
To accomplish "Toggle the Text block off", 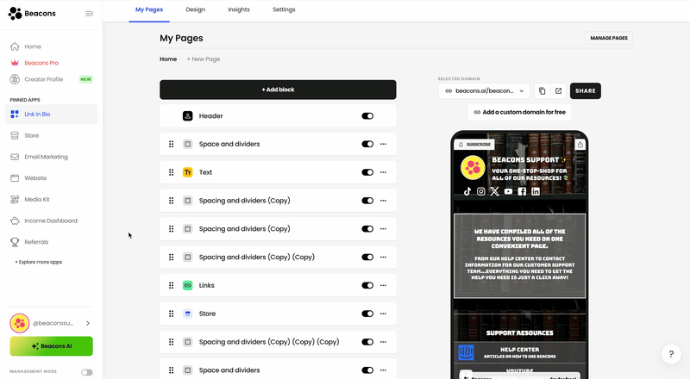I will (x=367, y=172).
